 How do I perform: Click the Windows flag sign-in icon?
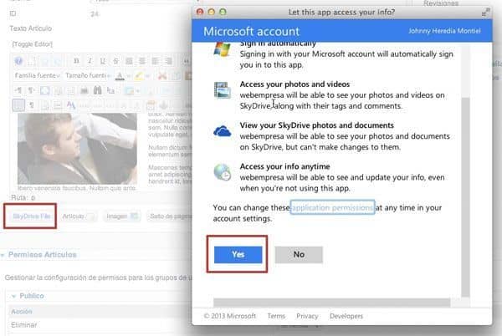pyautogui.click(x=222, y=49)
